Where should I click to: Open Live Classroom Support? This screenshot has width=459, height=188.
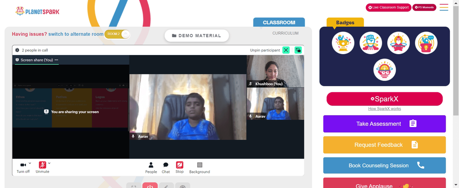click(x=388, y=8)
